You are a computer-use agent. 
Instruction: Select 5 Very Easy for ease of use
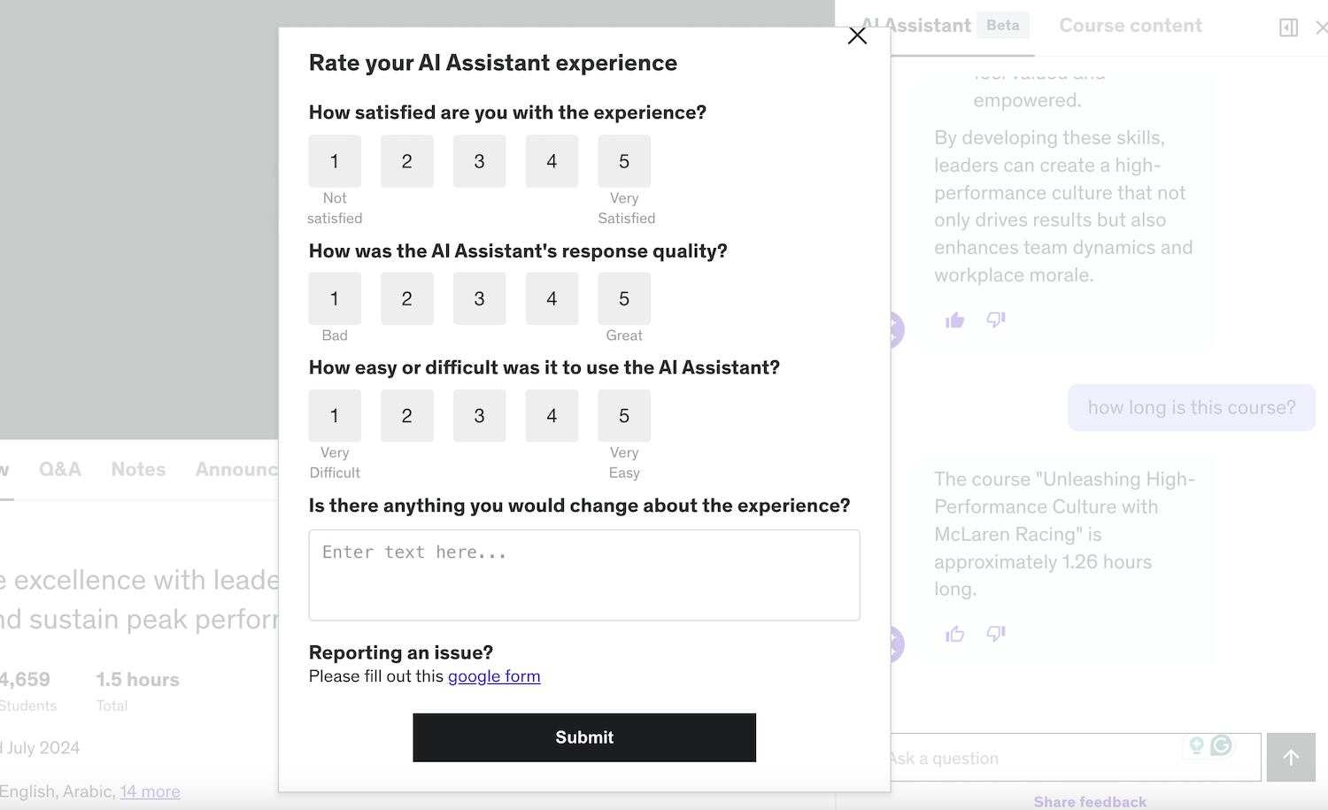pyautogui.click(x=624, y=416)
